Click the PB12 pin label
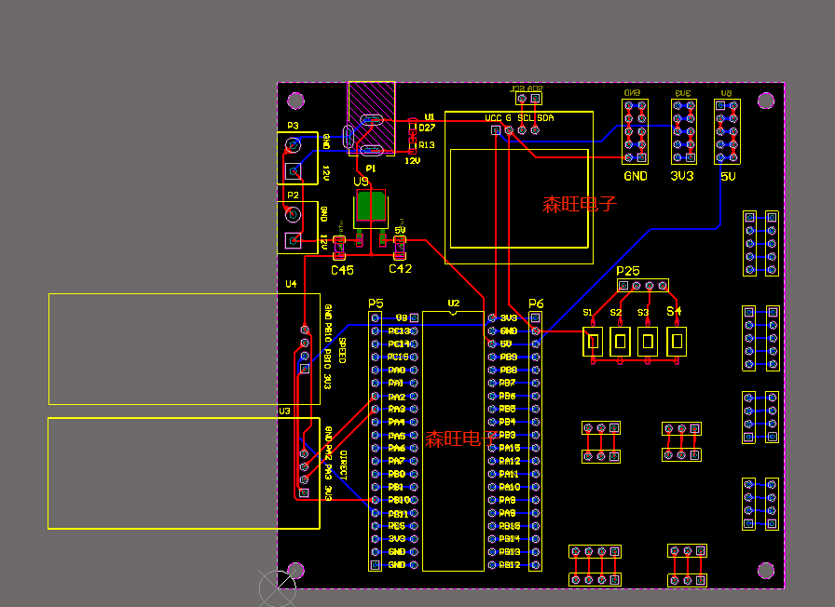This screenshot has width=835, height=607. pyautogui.click(x=510, y=565)
